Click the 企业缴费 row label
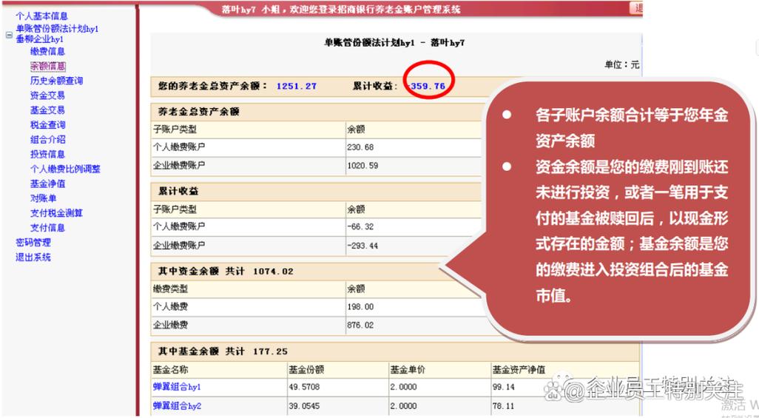 pyautogui.click(x=170, y=325)
